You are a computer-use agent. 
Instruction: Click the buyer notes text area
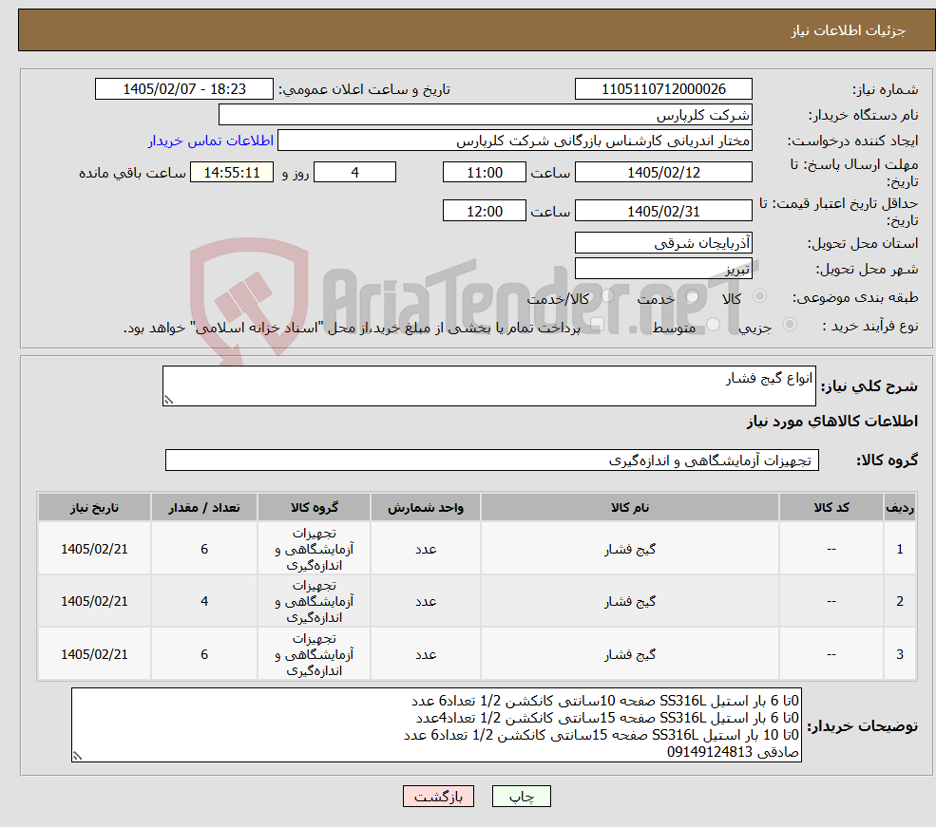click(x=436, y=725)
